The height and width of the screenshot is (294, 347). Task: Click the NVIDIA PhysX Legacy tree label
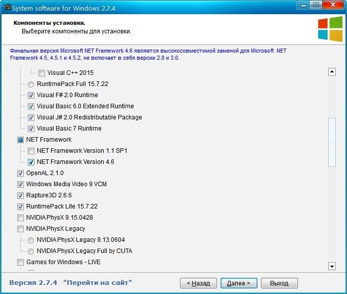pyautogui.click(x=56, y=229)
